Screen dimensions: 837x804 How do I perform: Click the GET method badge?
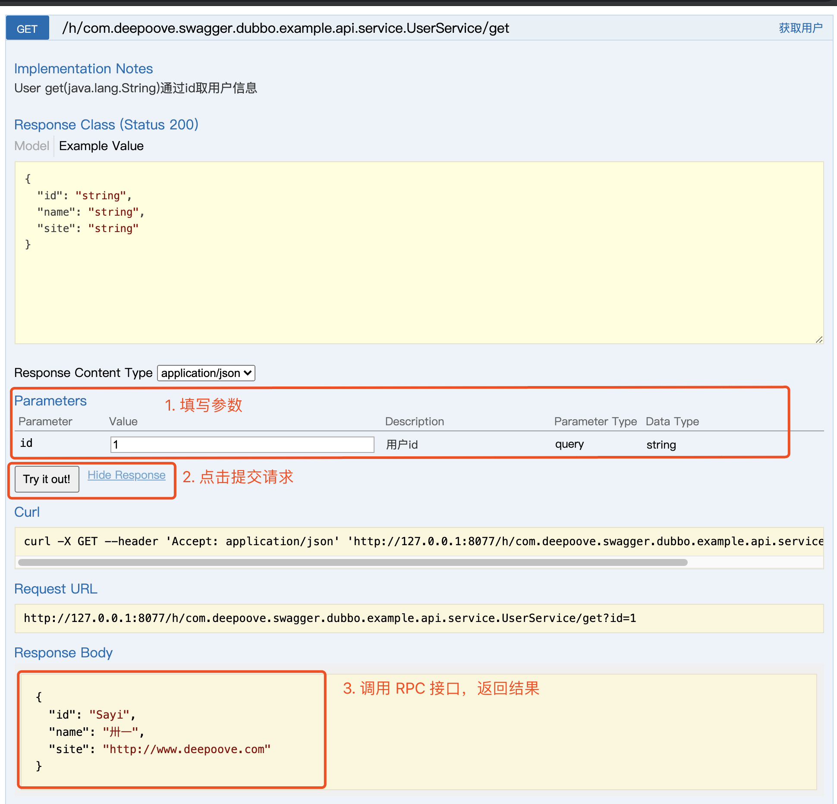[x=27, y=28]
